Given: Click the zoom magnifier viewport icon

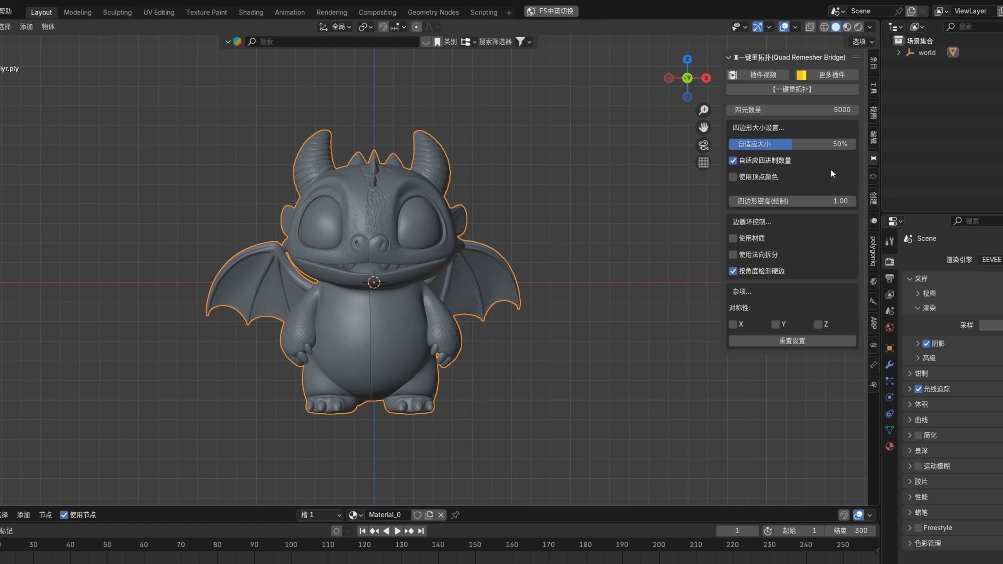Looking at the screenshot, I should (x=703, y=110).
